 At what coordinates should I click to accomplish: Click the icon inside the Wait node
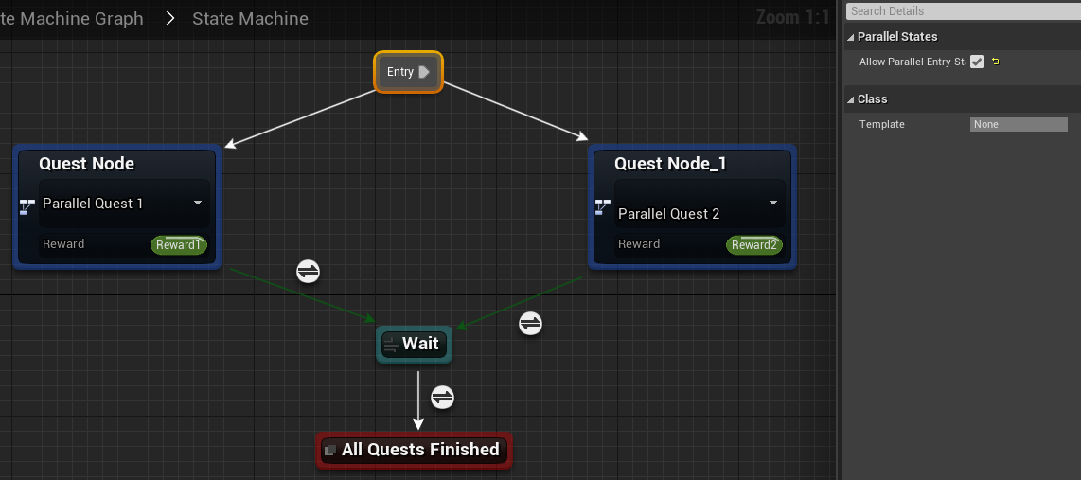390,345
